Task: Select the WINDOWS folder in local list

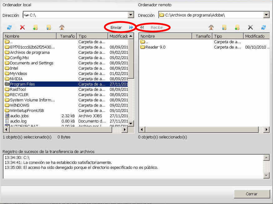Action: point(19,105)
